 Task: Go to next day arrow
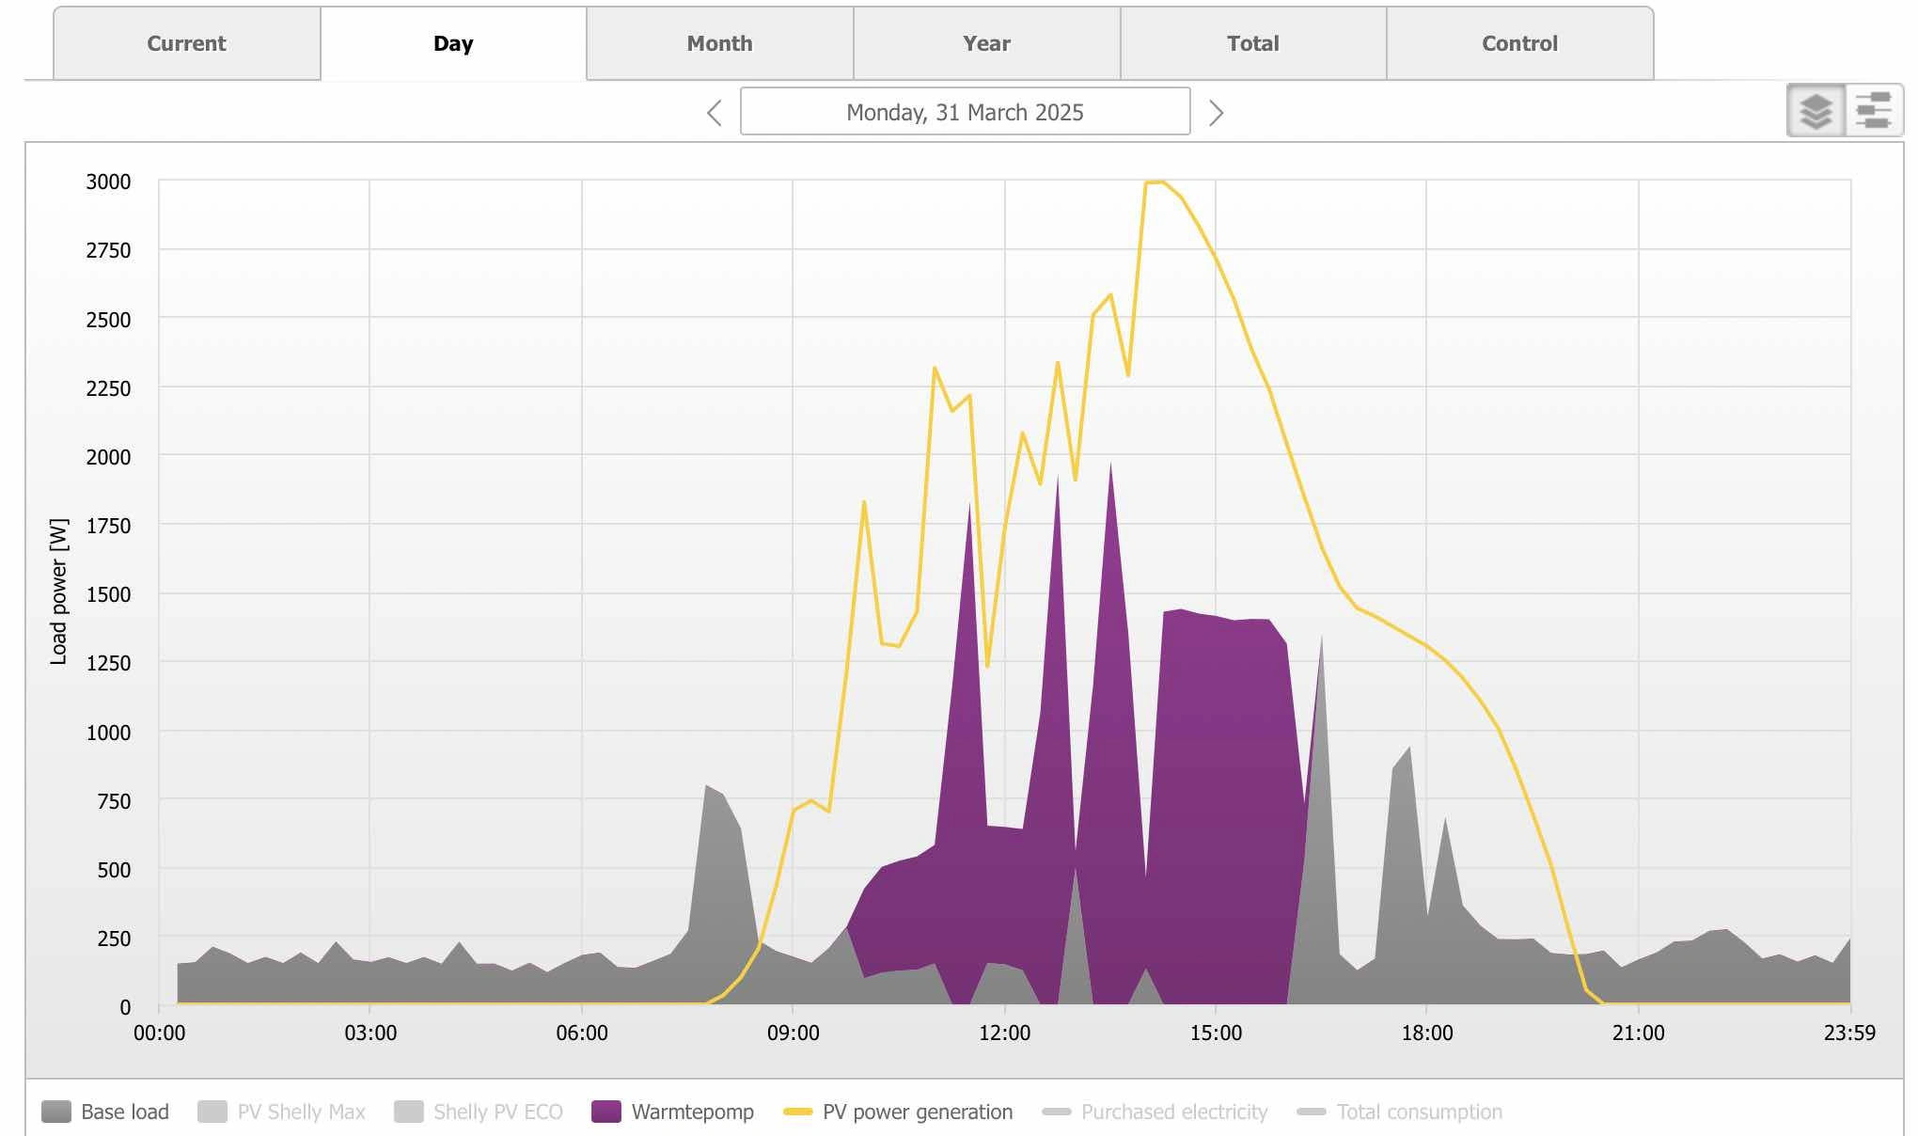point(1216,113)
